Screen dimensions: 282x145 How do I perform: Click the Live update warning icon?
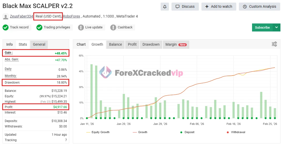click(81, 27)
